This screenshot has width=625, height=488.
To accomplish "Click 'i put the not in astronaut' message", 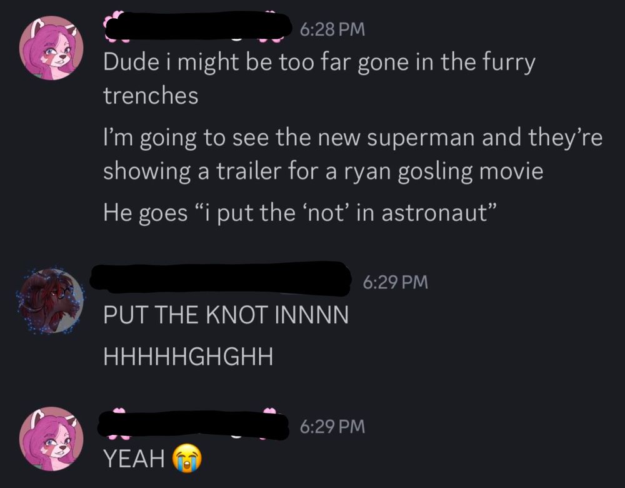I will (301, 212).
